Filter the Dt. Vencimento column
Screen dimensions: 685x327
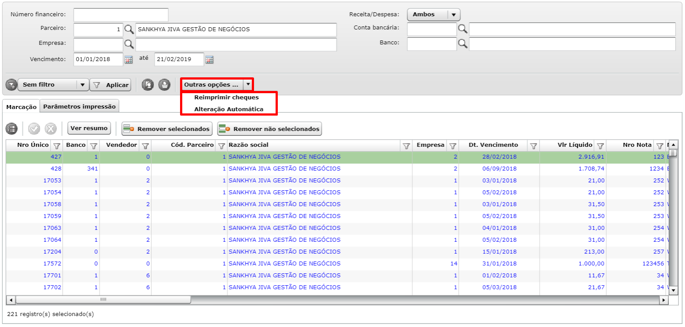click(534, 145)
